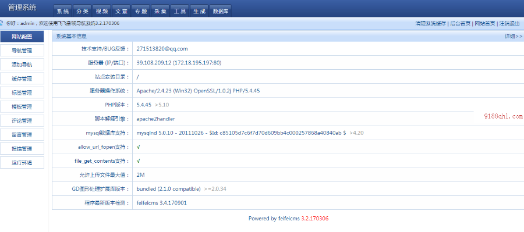Show details via 详细>> link
This screenshot has width=524, height=232.
click(514, 37)
